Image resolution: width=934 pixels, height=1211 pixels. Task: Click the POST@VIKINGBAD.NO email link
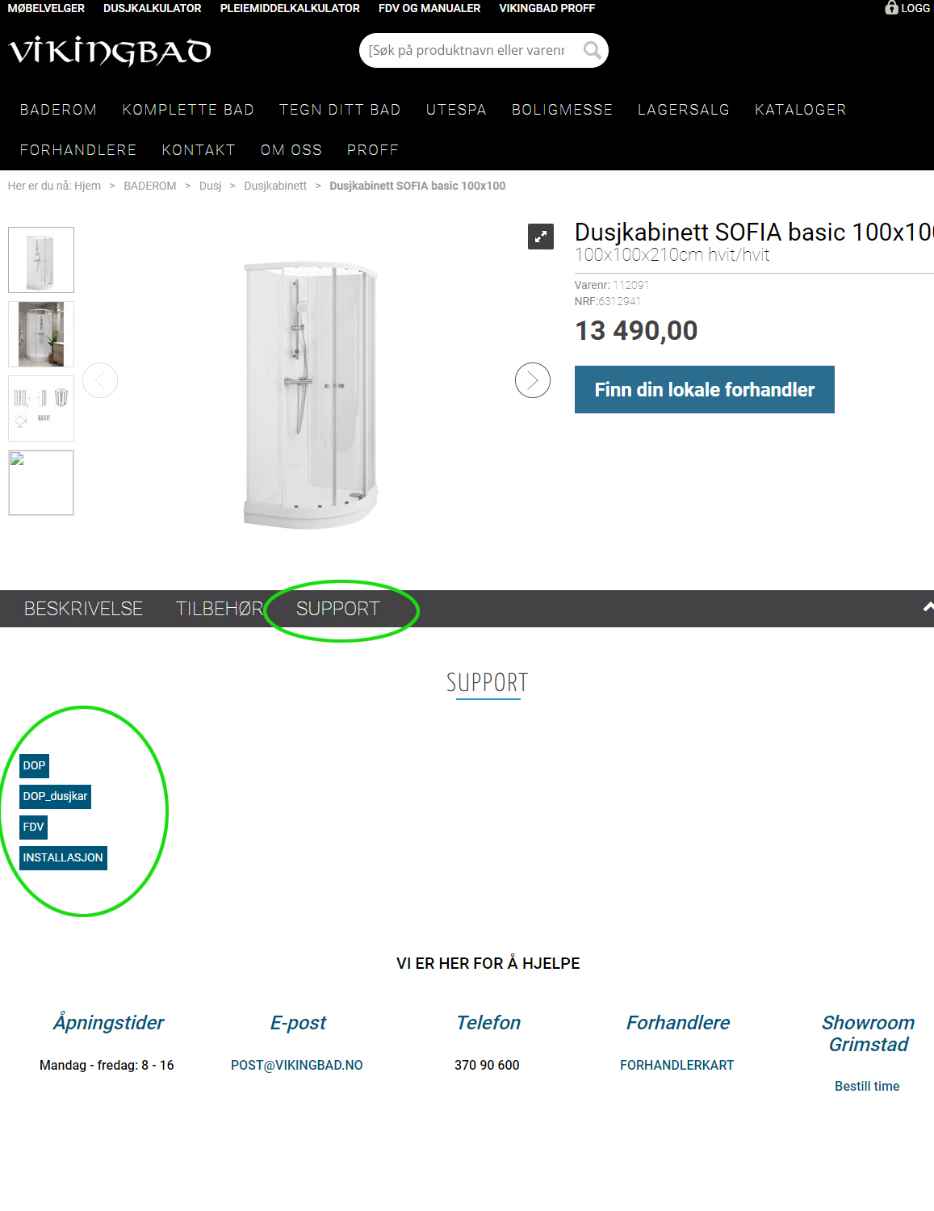[296, 1065]
